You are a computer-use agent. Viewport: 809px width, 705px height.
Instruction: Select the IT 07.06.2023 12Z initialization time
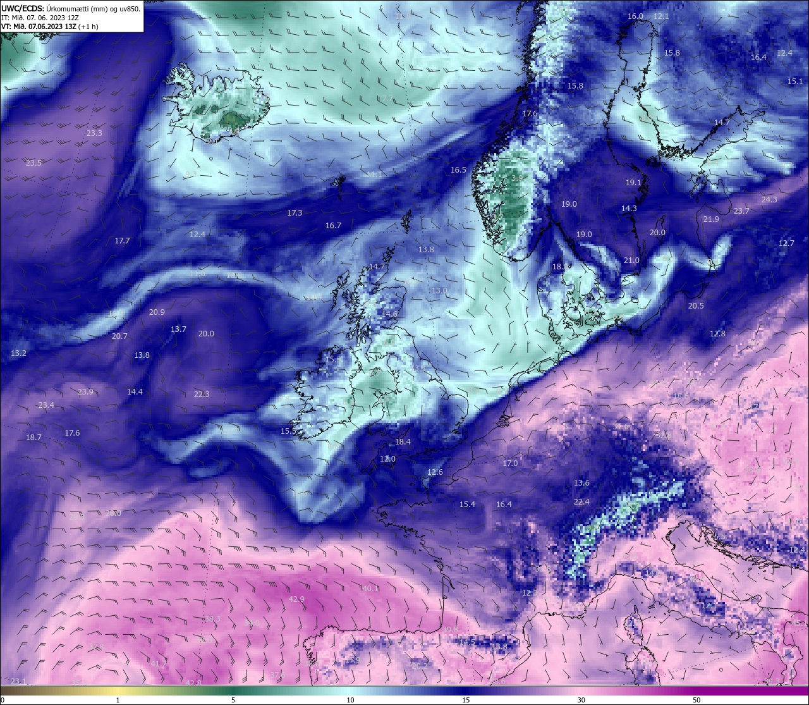pyautogui.click(x=40, y=18)
